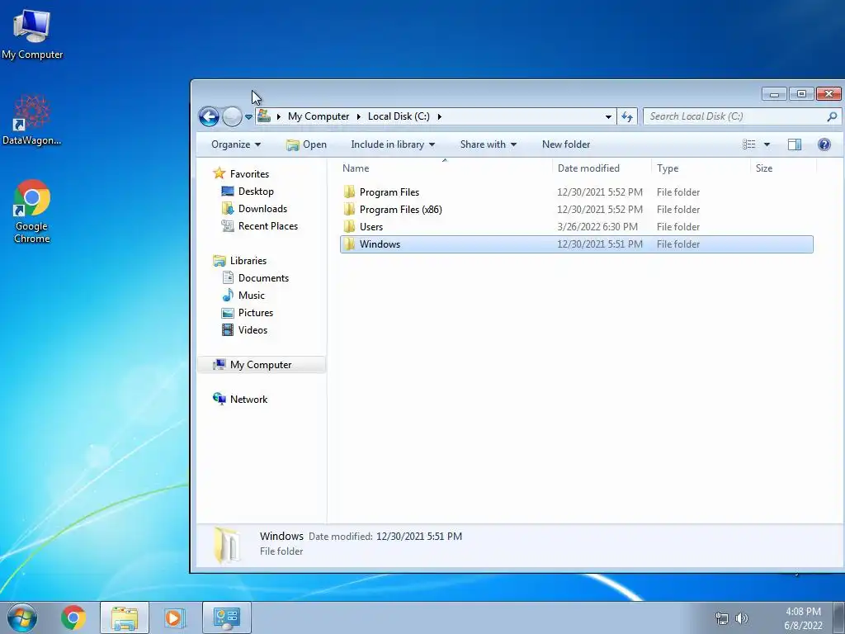The image size is (845, 634).
Task: Open recent pages dropdown arrow
Action: pyautogui.click(x=248, y=116)
